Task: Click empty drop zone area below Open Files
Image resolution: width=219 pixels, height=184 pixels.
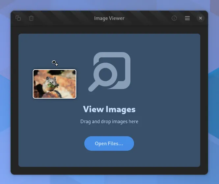Action: (x=109, y=159)
